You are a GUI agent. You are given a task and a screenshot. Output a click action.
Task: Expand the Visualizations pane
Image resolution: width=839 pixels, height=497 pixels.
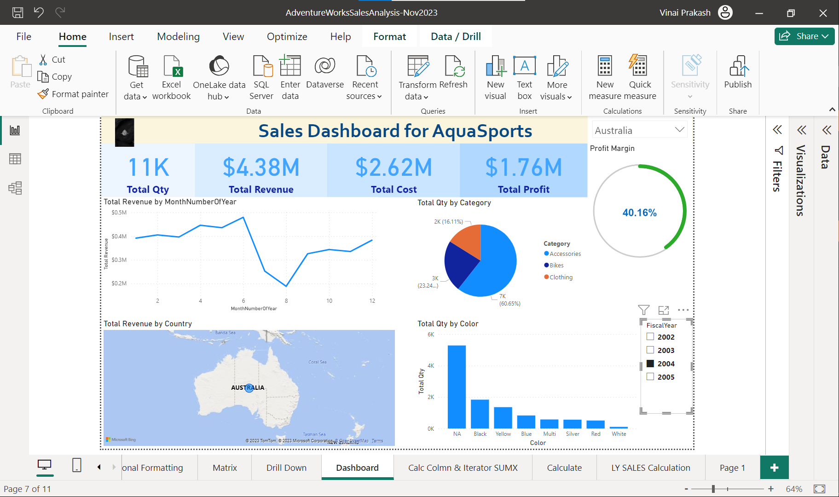coord(802,130)
